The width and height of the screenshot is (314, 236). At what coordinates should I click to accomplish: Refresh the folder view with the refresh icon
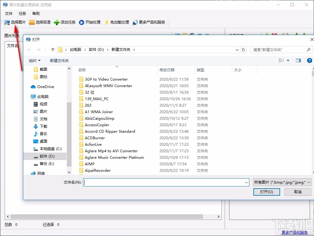[243, 49]
